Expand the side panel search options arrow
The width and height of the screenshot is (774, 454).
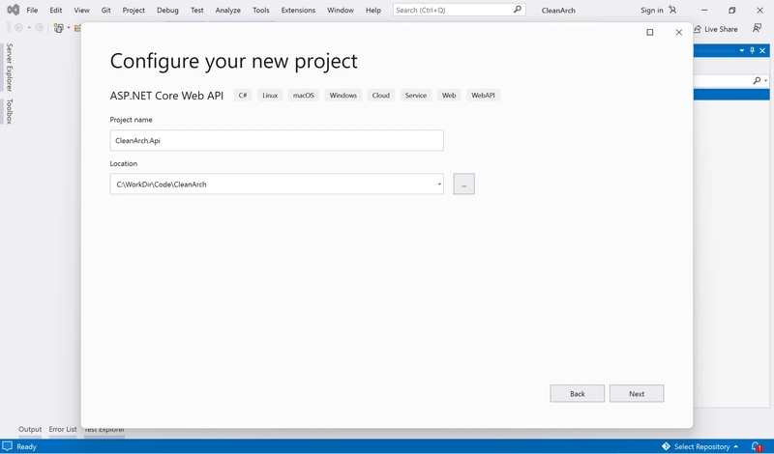pyautogui.click(x=765, y=80)
